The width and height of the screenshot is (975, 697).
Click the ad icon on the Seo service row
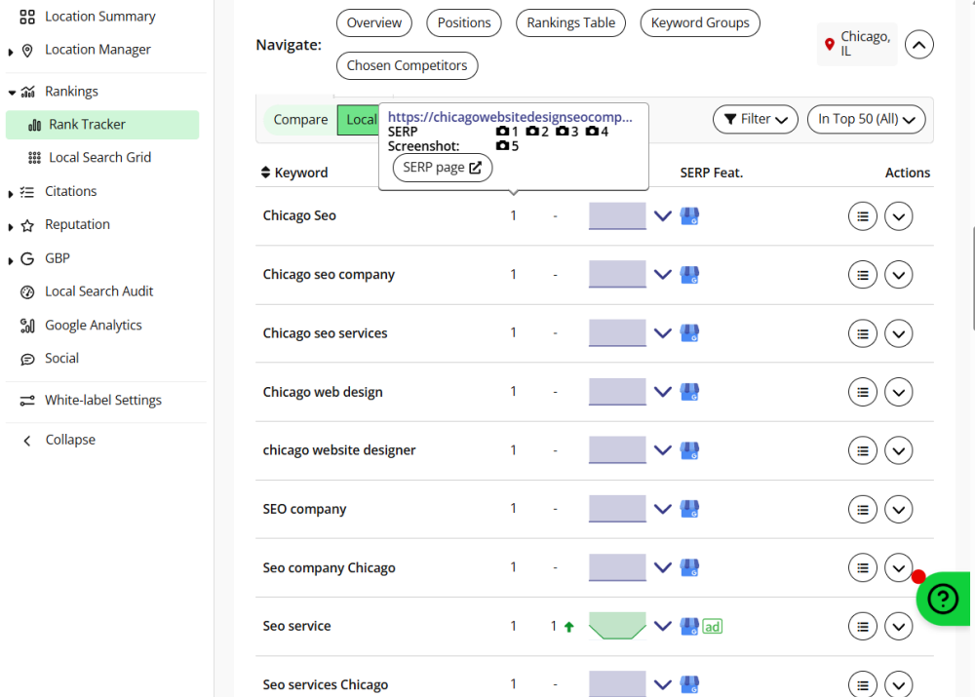point(713,626)
